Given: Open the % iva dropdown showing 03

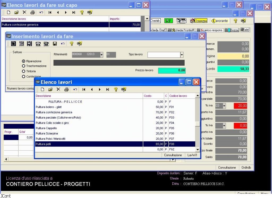Looking at the screenshot, I should (x=224, y=106).
